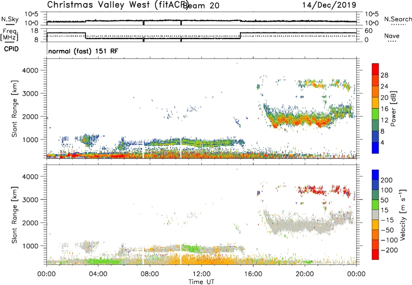This screenshot has width=412, height=285.
Task: Click the '200' label on Velocity colorbar
Action: pos(387,180)
